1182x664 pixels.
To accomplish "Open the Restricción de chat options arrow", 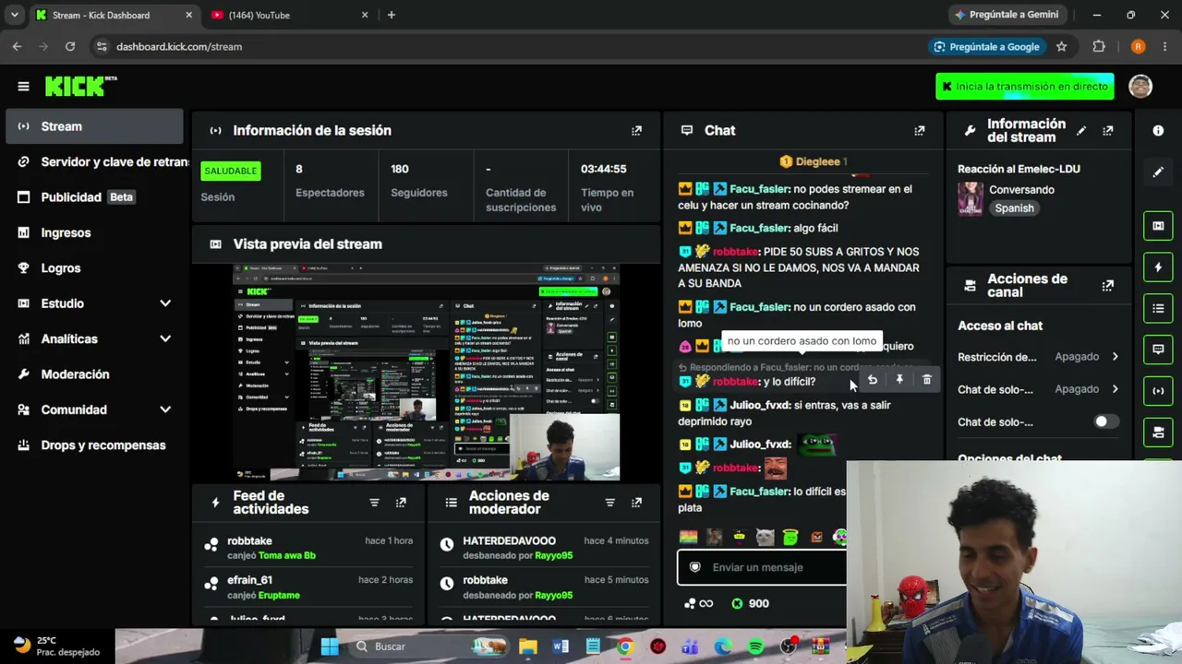I will 1115,357.
